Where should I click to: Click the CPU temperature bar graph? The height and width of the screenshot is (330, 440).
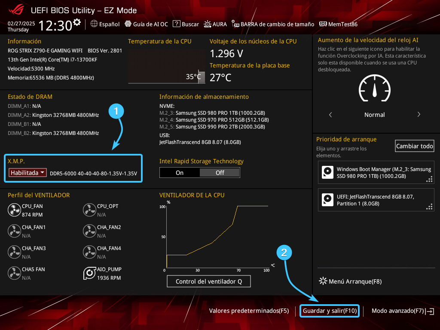pyautogui.click(x=167, y=67)
